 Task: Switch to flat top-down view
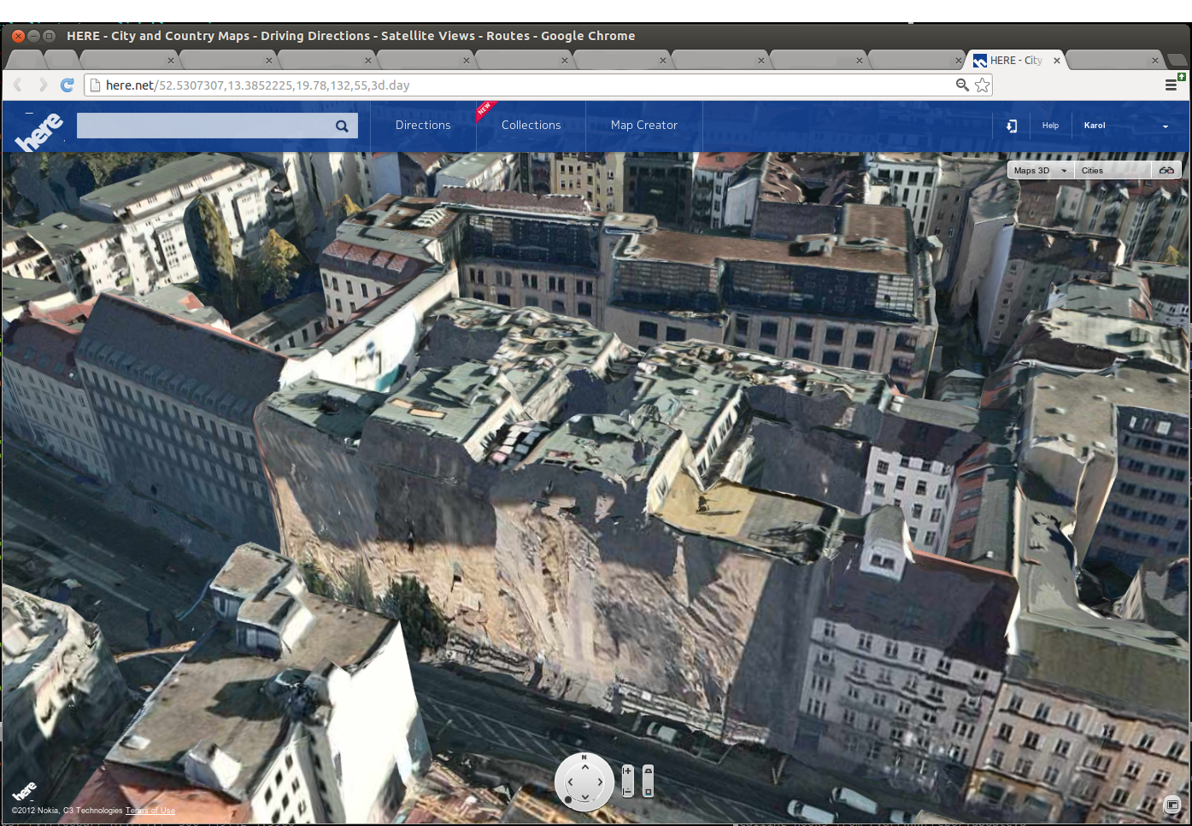pos(649,791)
